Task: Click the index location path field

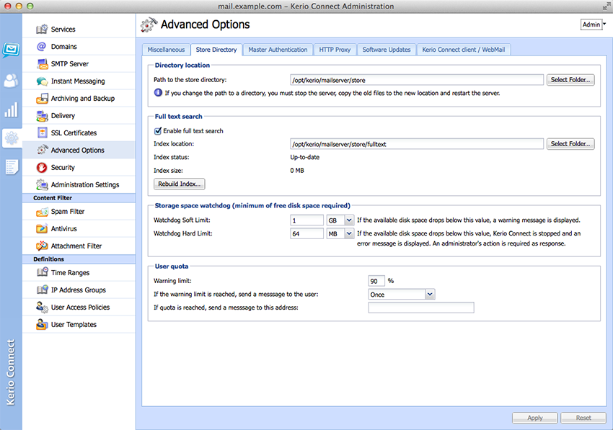Action: pos(417,144)
